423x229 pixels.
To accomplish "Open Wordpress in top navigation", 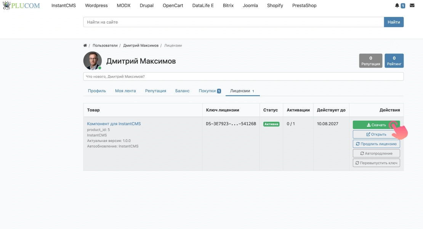I will coord(96,5).
